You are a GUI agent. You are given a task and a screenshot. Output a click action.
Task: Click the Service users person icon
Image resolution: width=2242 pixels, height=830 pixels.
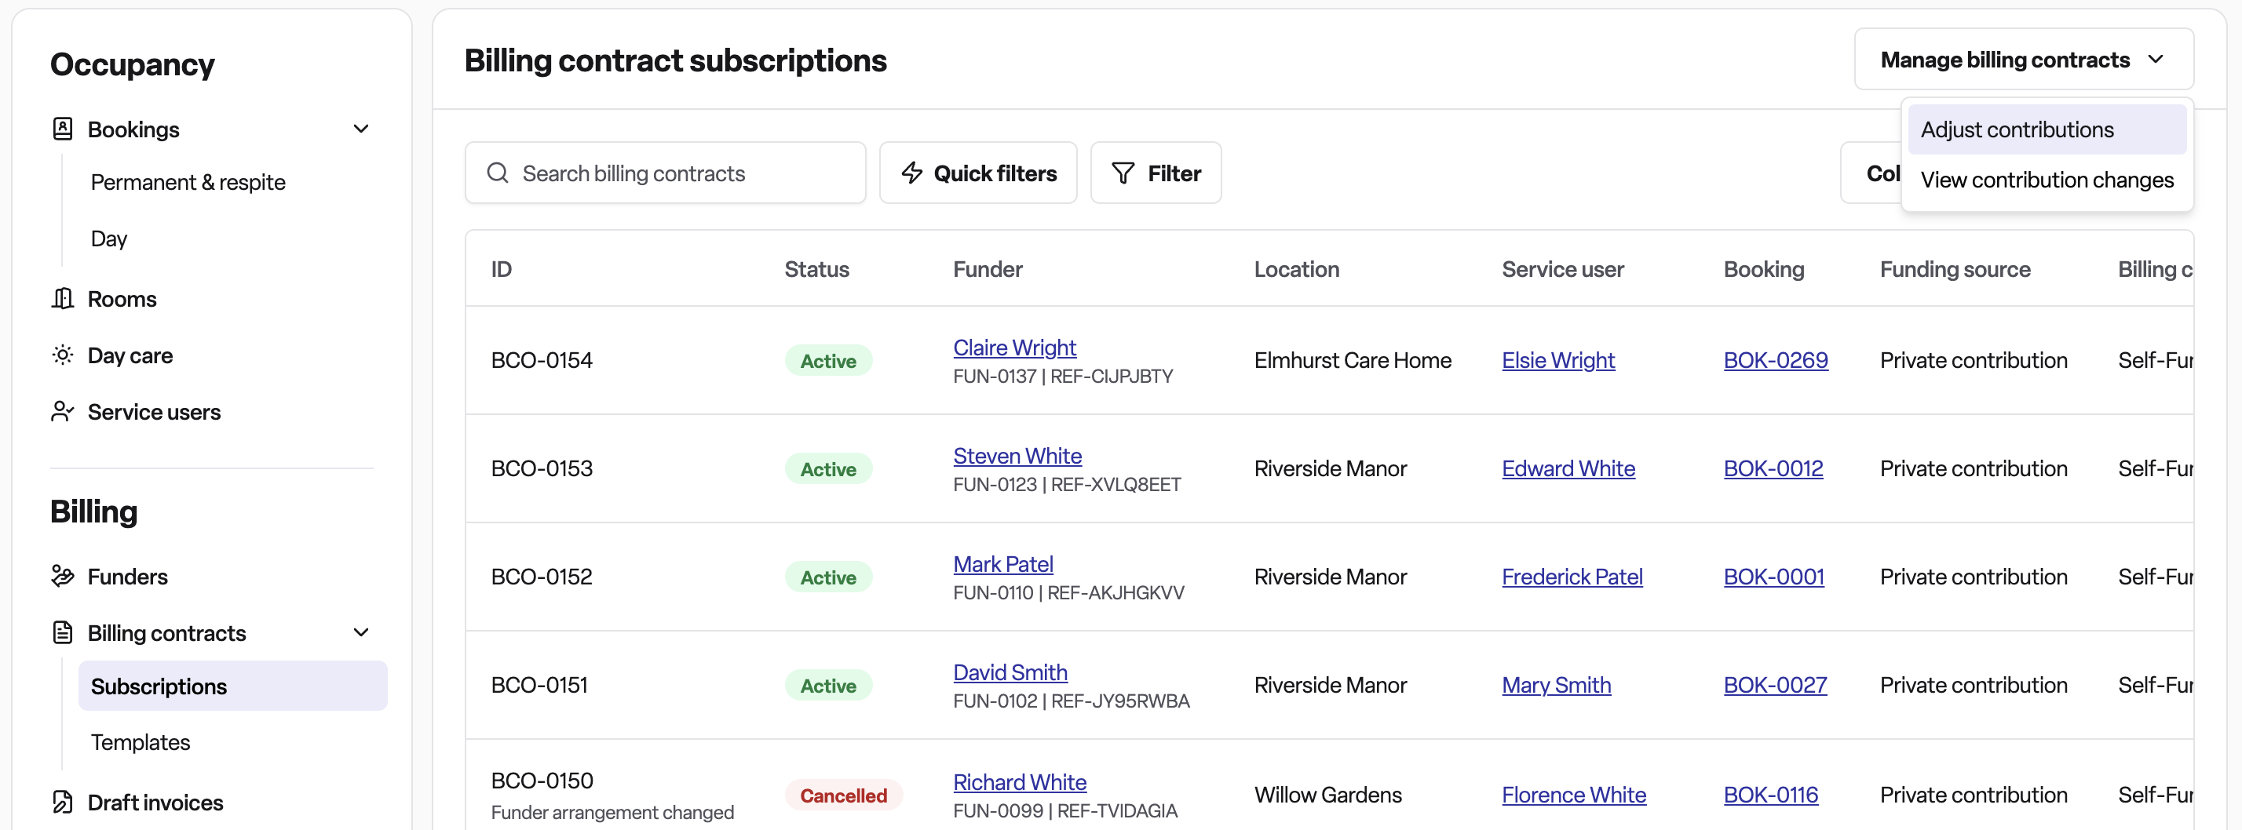[63, 412]
